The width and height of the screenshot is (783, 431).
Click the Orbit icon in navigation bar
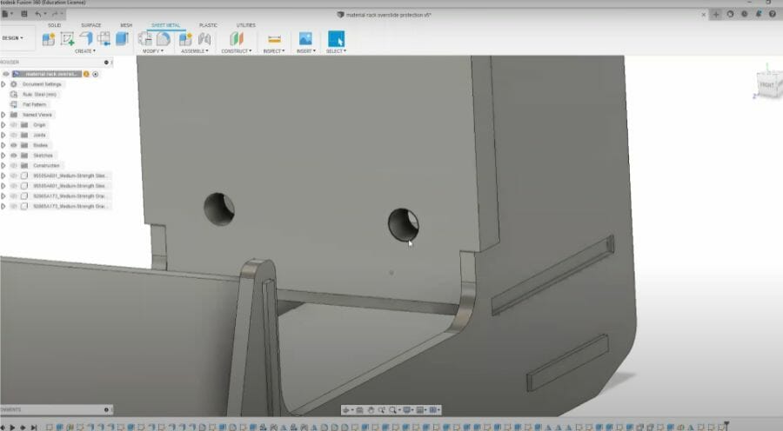[x=345, y=410]
